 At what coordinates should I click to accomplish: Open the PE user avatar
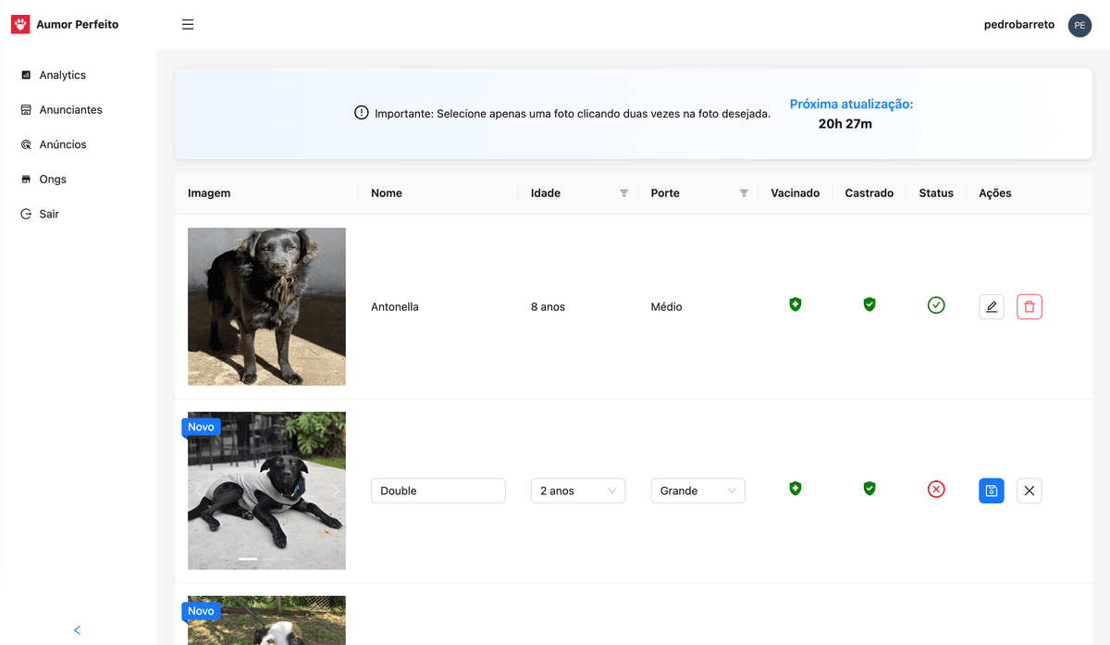coord(1079,25)
